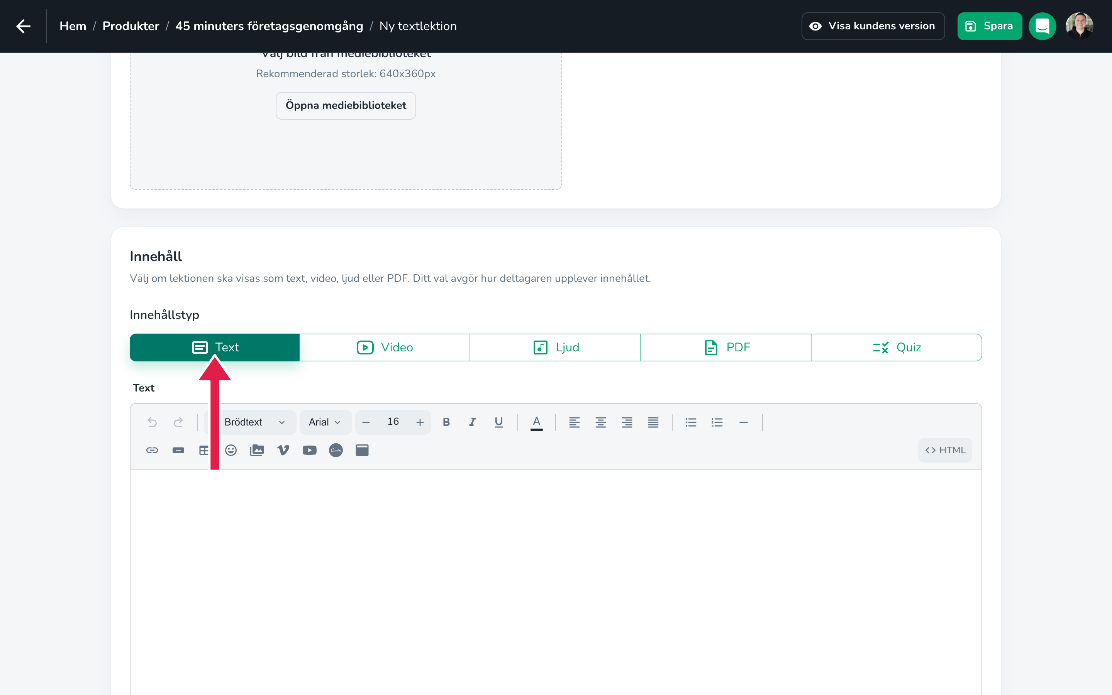Insert a horizontal line
This screenshot has width=1112, height=695.
point(744,422)
